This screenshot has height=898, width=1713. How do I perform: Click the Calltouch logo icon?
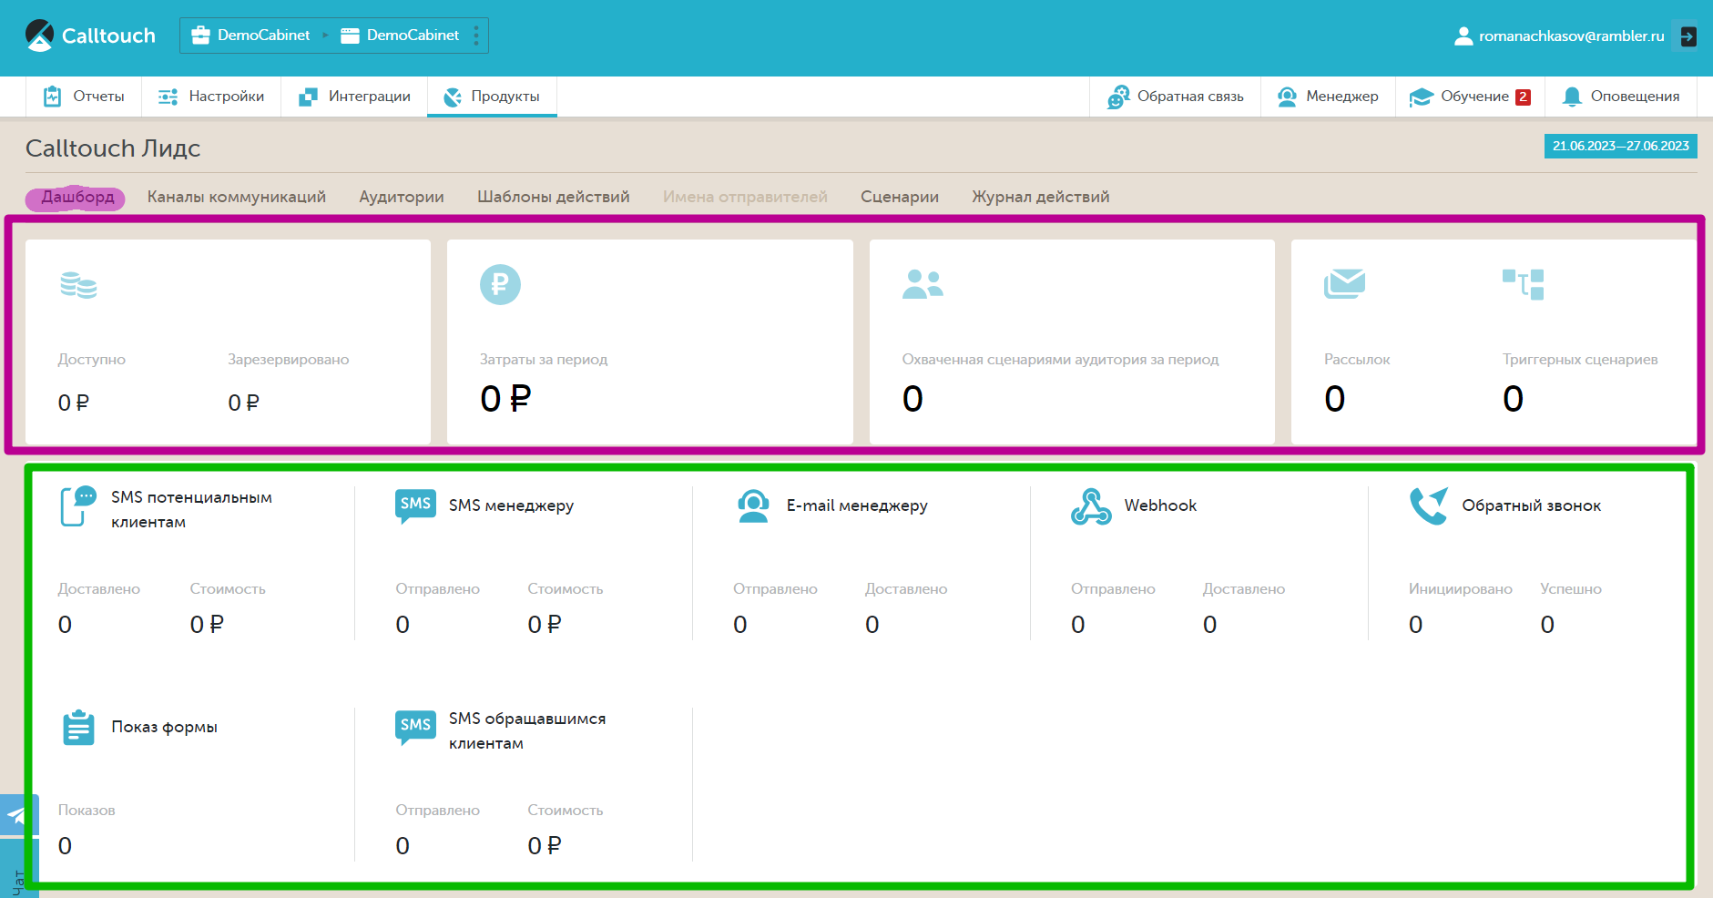pyautogui.click(x=39, y=36)
